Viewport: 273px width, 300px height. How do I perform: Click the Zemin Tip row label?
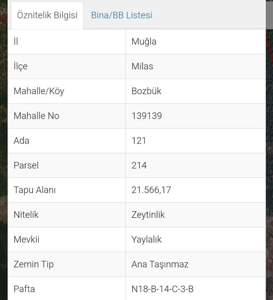pos(33,264)
